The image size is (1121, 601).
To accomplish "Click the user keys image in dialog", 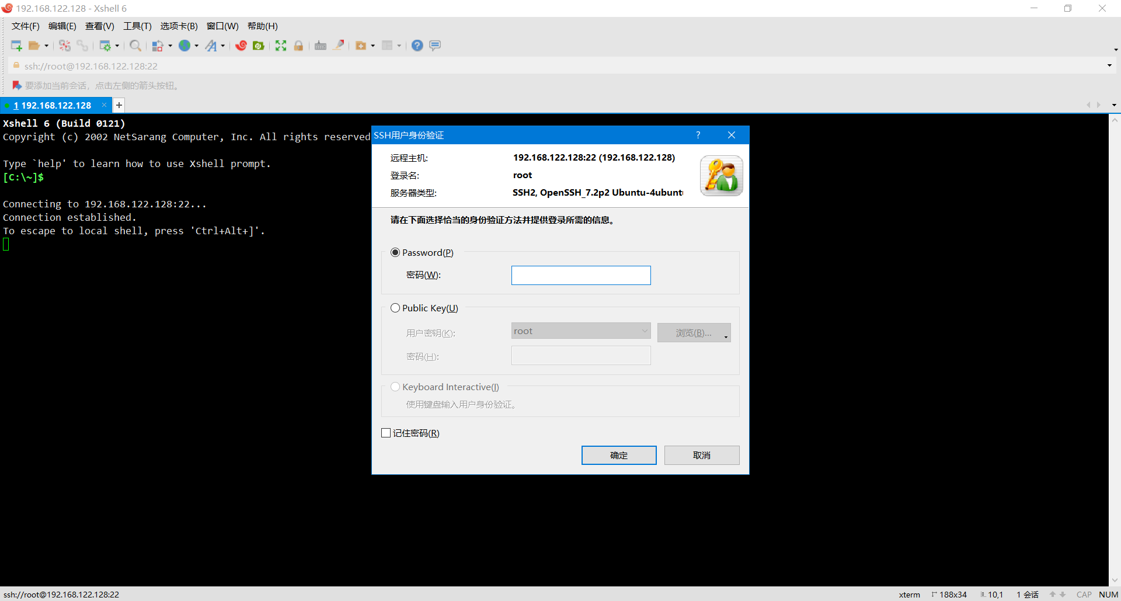I will [722, 175].
